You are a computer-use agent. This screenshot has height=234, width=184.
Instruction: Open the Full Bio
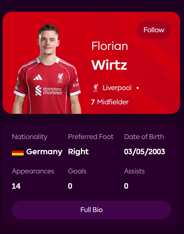click(91, 210)
